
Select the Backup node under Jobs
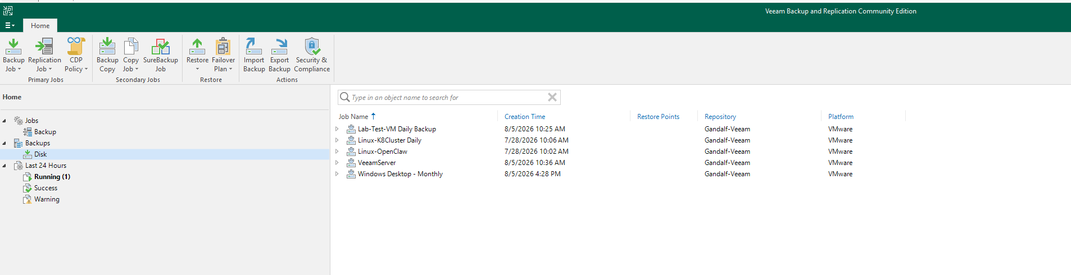(x=45, y=132)
